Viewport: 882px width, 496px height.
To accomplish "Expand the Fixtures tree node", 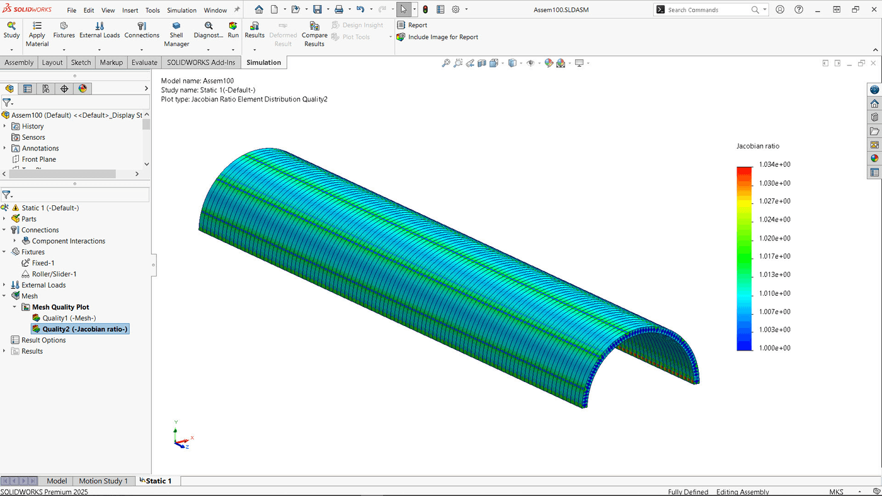I will (x=5, y=251).
